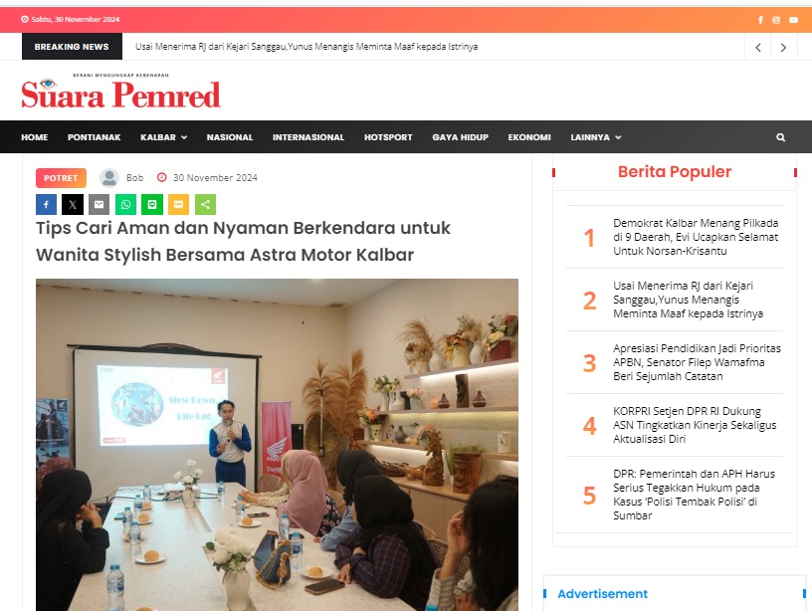The height and width of the screenshot is (611, 812).
Task: Share article on Facebook button
Action: (46, 205)
